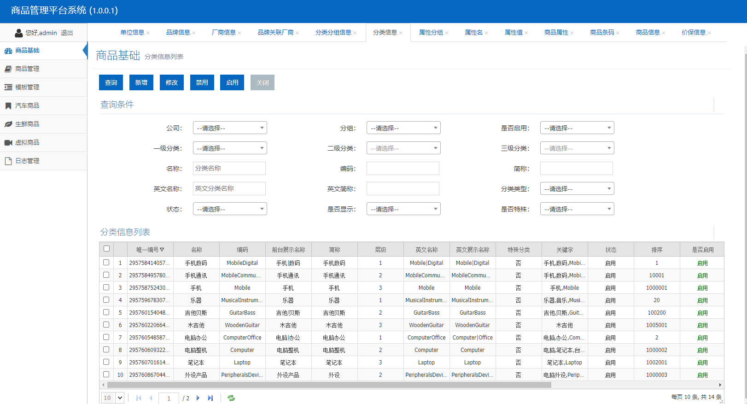Click the page number input box
Screen dimensions: 747x404
point(169,398)
